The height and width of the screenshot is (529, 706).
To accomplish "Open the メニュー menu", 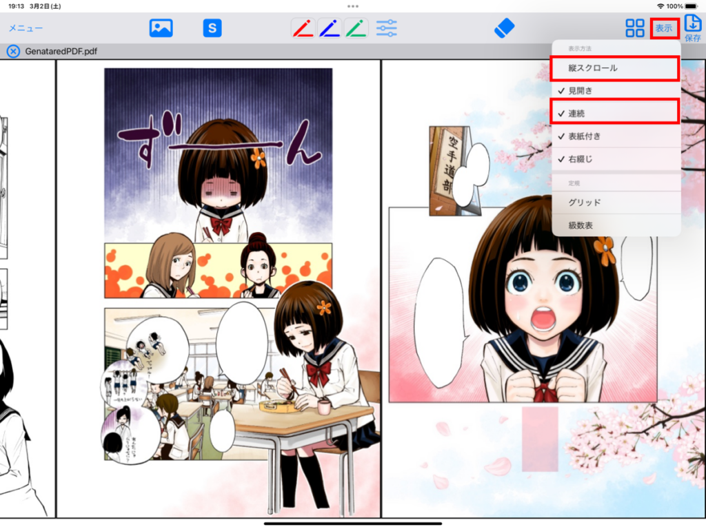I will 26,28.
